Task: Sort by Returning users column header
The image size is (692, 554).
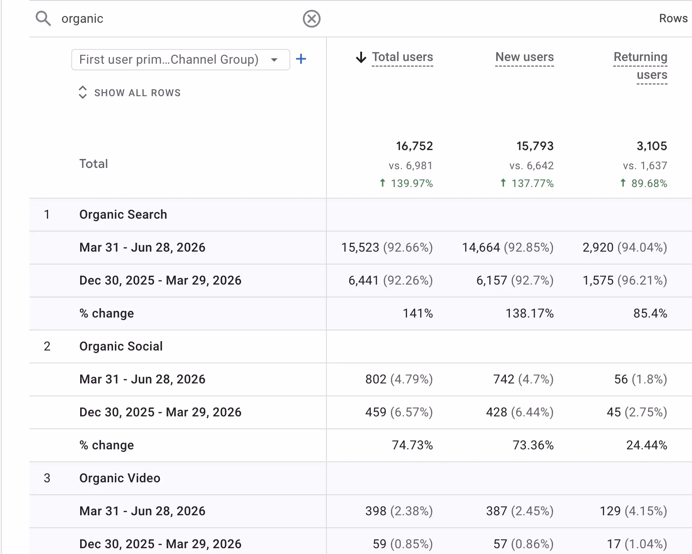Action: pos(640,66)
